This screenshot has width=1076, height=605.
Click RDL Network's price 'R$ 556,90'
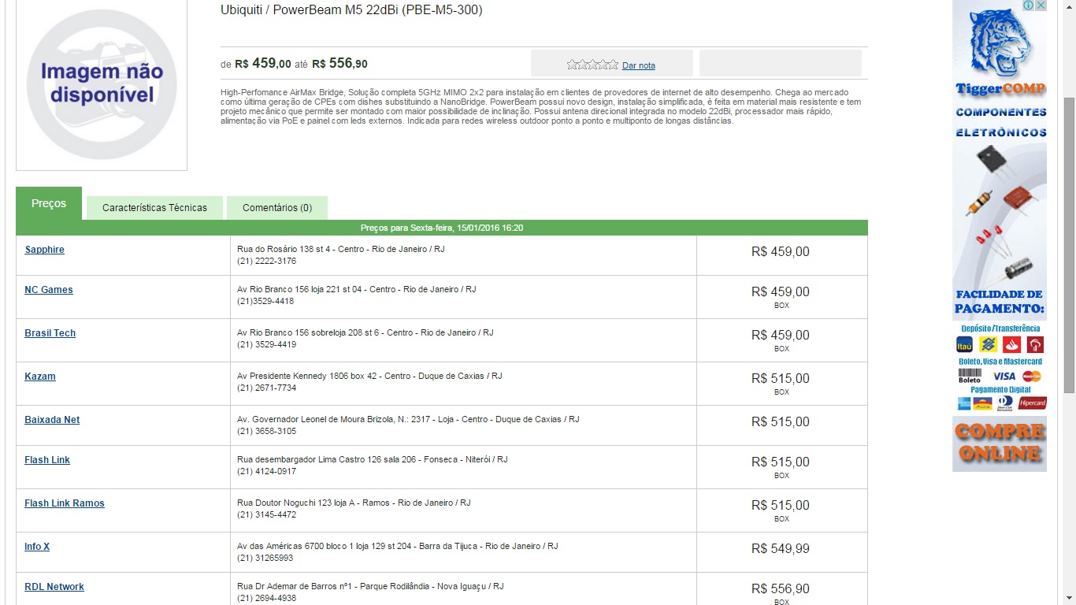pos(781,589)
